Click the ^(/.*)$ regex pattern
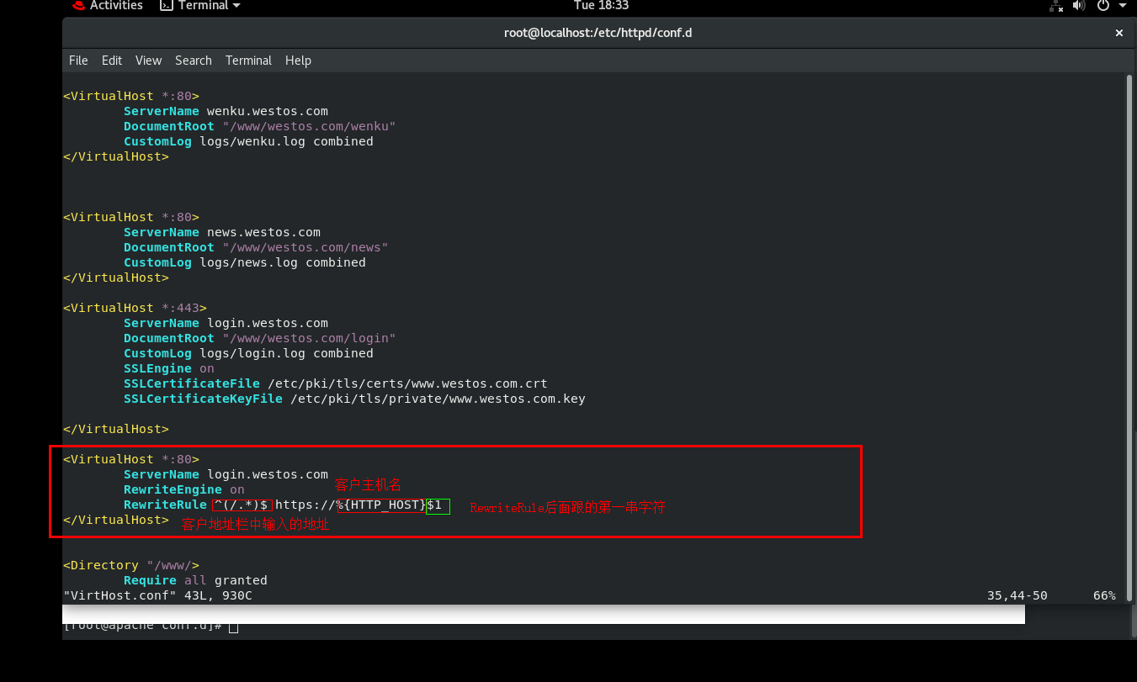This screenshot has height=682, width=1137. coord(241,505)
